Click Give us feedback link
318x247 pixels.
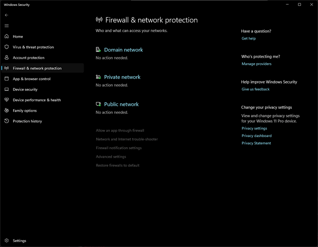tap(255, 89)
